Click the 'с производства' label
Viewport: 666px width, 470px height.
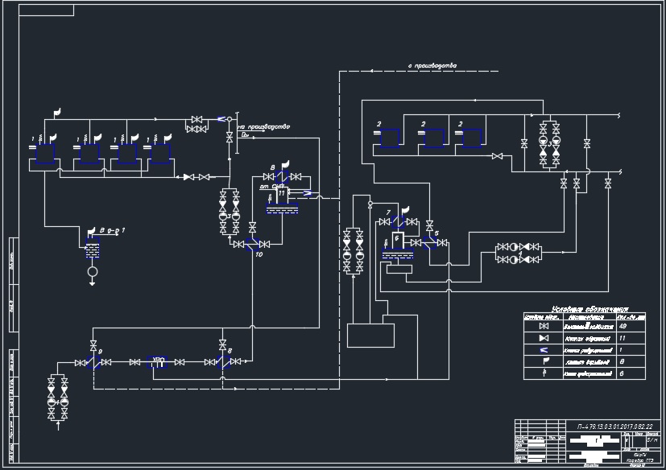coord(432,66)
